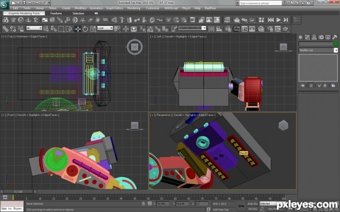Viewport: 340px width, 212px height.
Task: Activate the Select and Move tool
Action: tap(78, 29)
